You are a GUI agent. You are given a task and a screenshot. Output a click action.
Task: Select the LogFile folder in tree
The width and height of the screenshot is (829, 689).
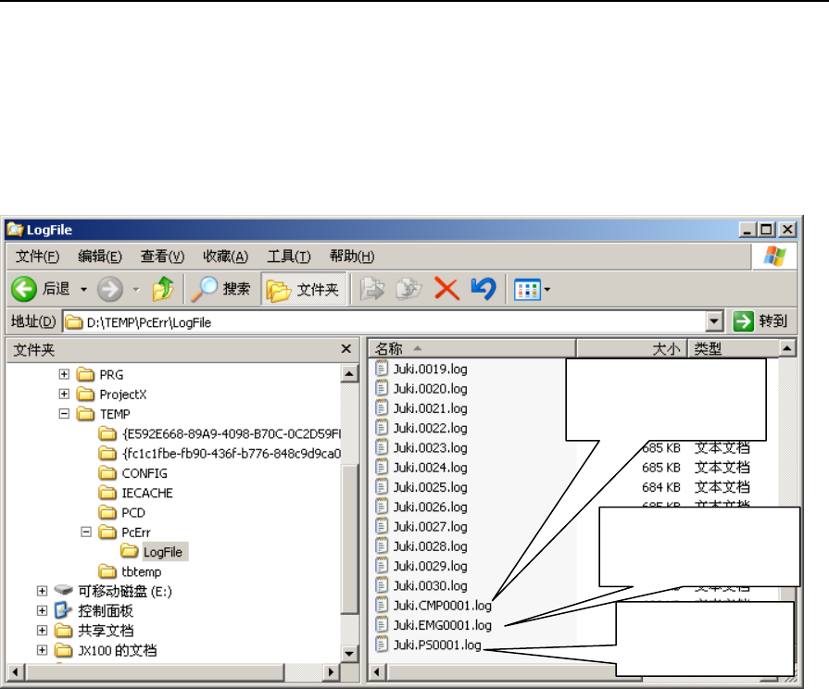click(x=154, y=552)
